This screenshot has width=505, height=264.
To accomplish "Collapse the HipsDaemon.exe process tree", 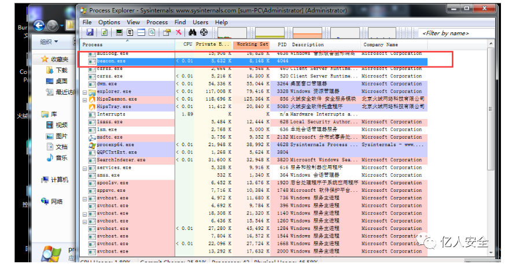I will point(84,100).
